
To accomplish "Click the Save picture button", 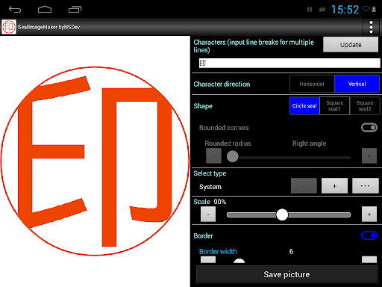I will click(286, 274).
